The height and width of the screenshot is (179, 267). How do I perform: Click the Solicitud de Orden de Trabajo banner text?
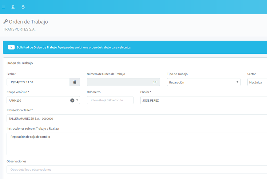pyautogui.click(x=37, y=47)
